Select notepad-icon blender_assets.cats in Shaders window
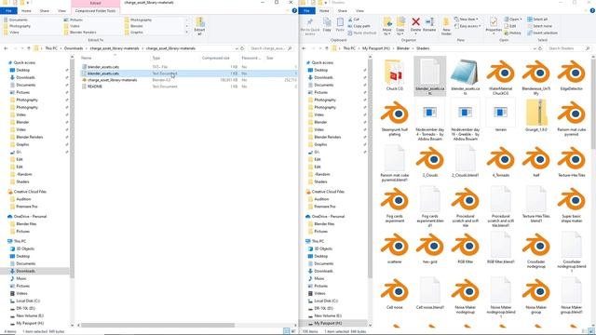 (466, 77)
